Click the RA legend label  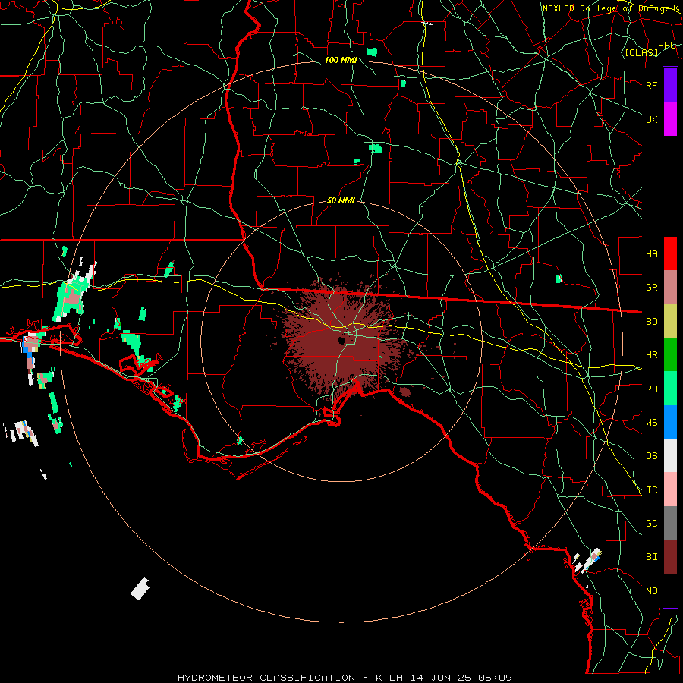pyautogui.click(x=651, y=389)
